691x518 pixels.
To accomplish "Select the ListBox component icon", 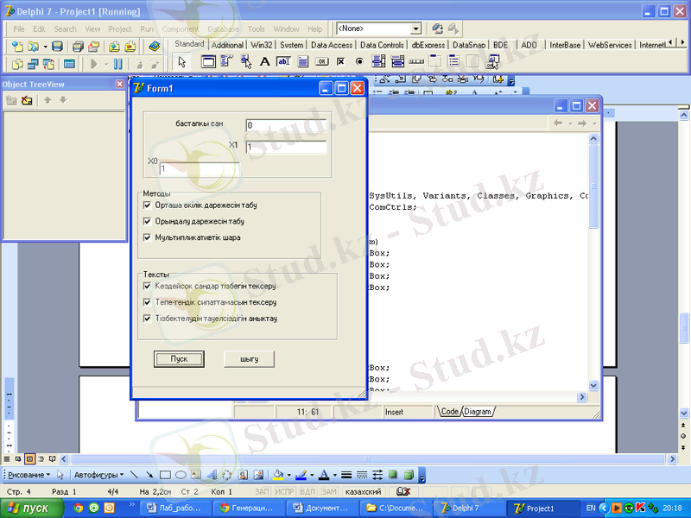I will (378, 61).
